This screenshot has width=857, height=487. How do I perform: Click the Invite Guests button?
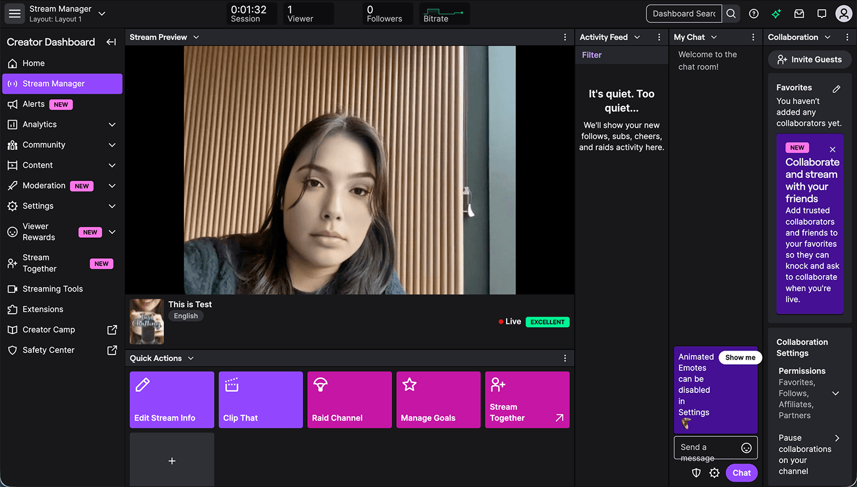(x=809, y=59)
